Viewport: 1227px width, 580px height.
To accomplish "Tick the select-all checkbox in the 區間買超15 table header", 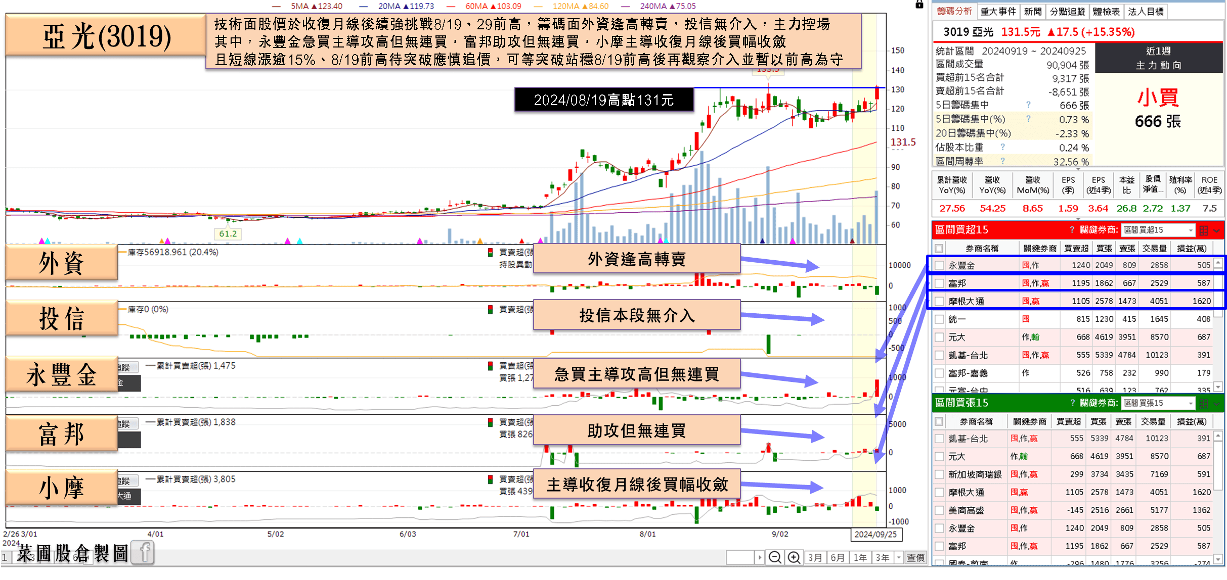I will [939, 248].
